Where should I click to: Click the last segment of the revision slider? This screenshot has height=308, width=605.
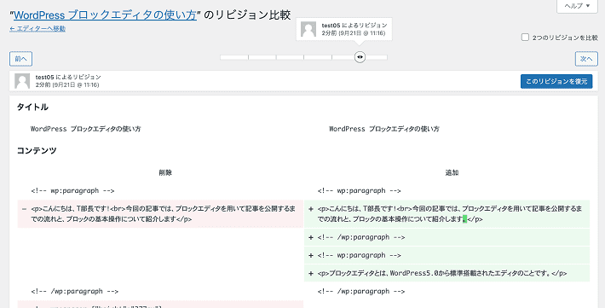pyautogui.click(x=376, y=57)
